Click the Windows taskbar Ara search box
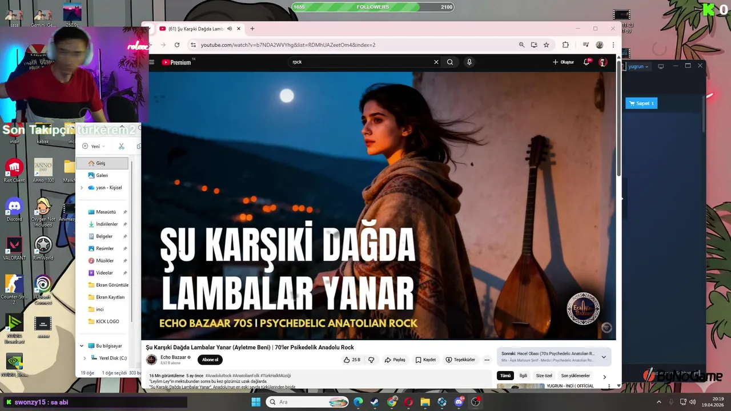Image resolution: width=731 pixels, height=411 pixels. tap(307, 402)
